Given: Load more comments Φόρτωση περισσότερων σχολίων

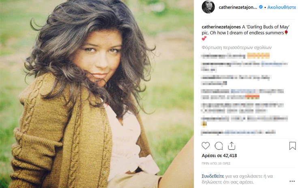Looking at the screenshot, I should tap(237, 47).
